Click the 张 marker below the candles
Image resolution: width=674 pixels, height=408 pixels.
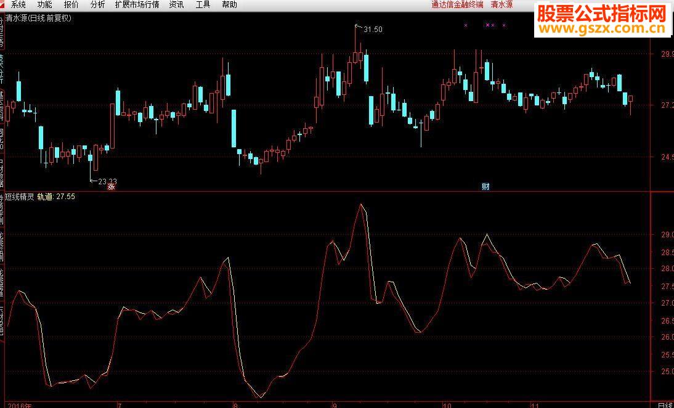(x=112, y=187)
